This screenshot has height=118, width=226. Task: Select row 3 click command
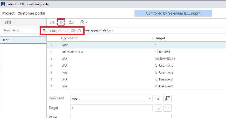(136, 59)
